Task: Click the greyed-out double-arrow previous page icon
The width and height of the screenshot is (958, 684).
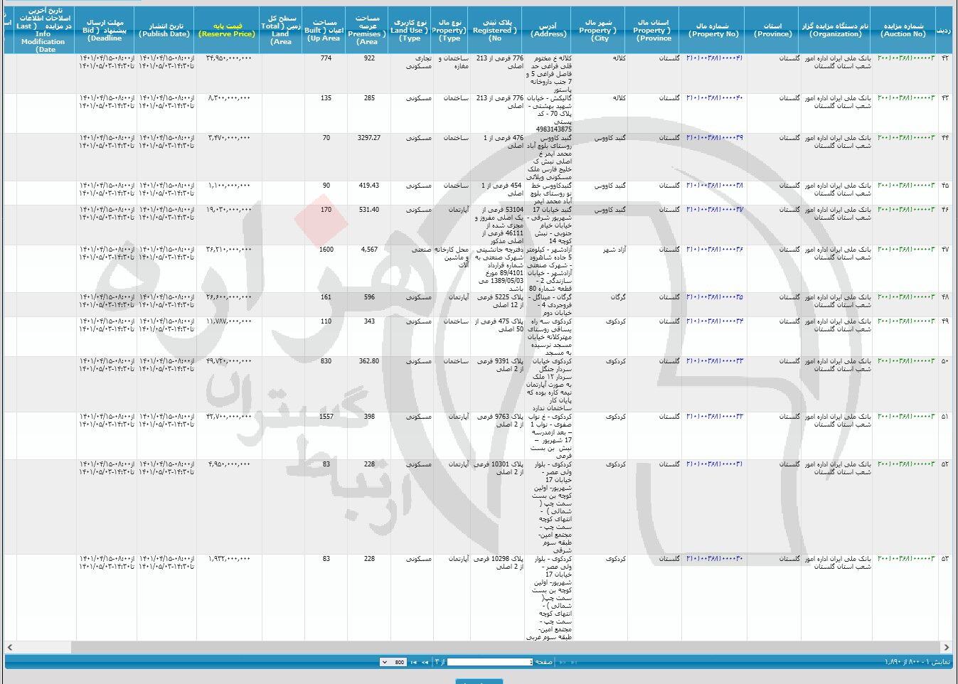Action: coord(562,662)
